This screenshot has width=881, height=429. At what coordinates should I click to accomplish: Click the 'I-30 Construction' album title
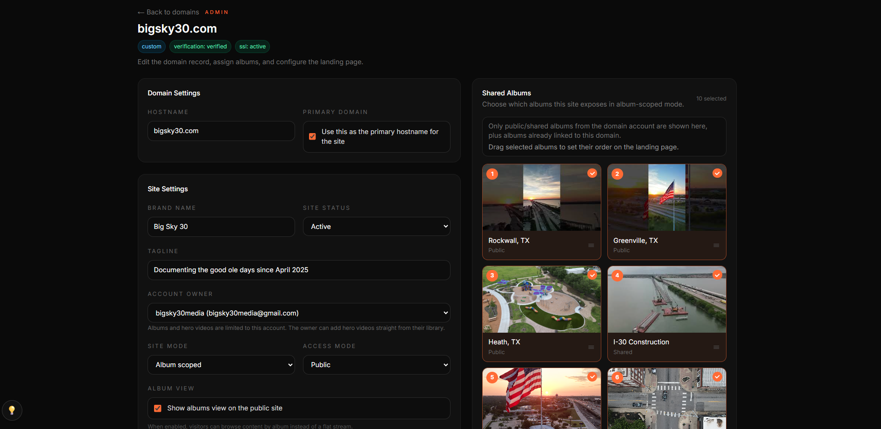pyautogui.click(x=641, y=342)
